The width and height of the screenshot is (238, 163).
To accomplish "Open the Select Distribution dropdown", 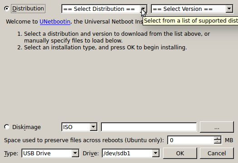I will click(x=104, y=9).
